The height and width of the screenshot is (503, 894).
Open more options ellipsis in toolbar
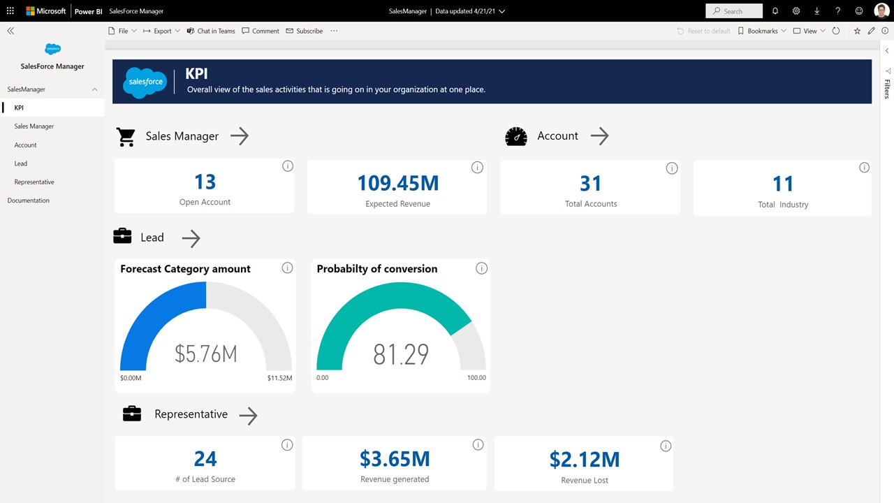[334, 31]
